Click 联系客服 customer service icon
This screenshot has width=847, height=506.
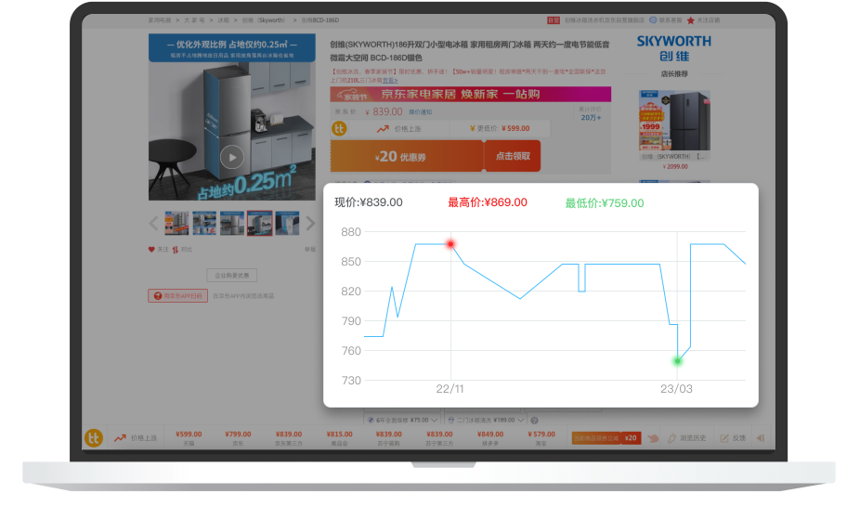[653, 20]
